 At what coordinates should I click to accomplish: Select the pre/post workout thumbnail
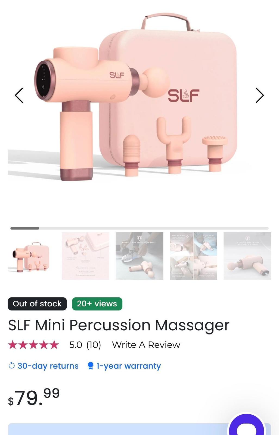point(139,256)
